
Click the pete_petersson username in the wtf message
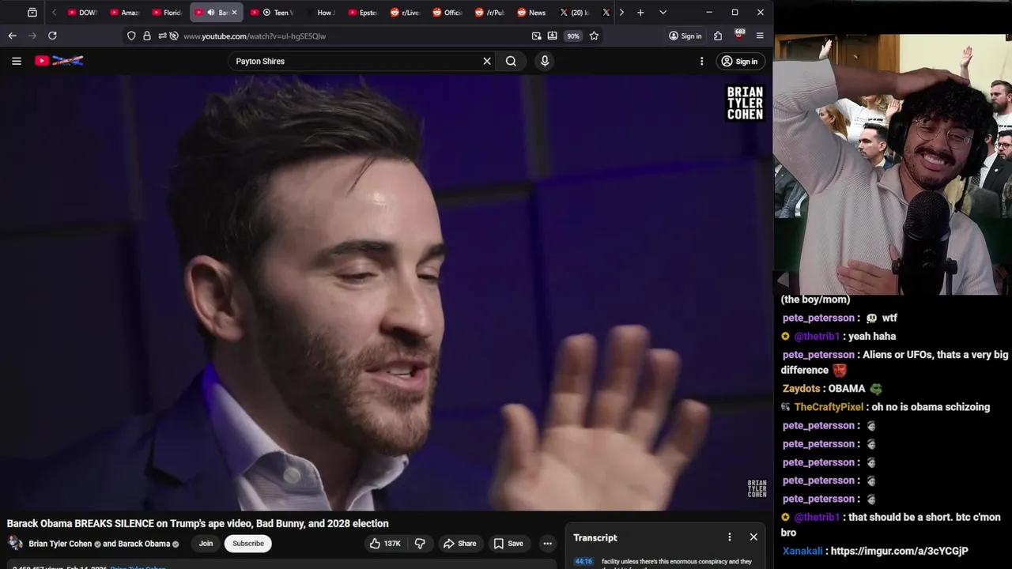coord(818,318)
